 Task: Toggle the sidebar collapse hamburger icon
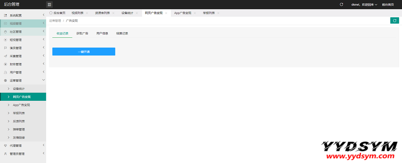tap(49, 4)
